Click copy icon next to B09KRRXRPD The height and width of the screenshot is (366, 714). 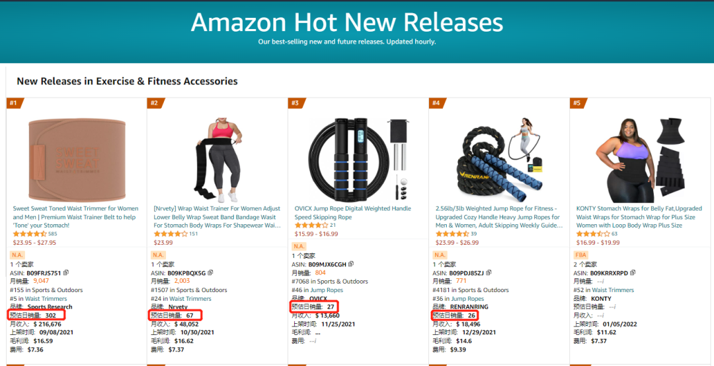(x=633, y=272)
